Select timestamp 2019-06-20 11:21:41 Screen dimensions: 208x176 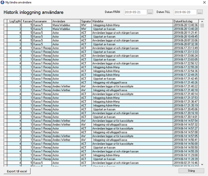click(x=186, y=33)
